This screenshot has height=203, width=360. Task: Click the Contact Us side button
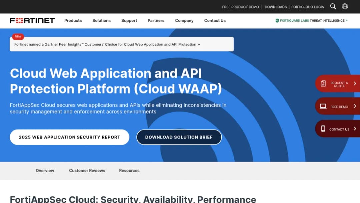[337, 129]
